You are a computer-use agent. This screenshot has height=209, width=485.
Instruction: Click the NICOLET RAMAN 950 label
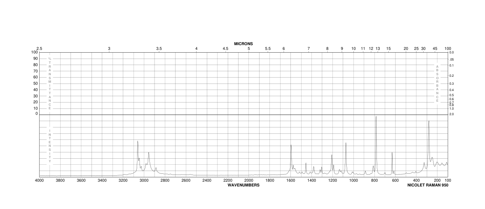click(428, 185)
